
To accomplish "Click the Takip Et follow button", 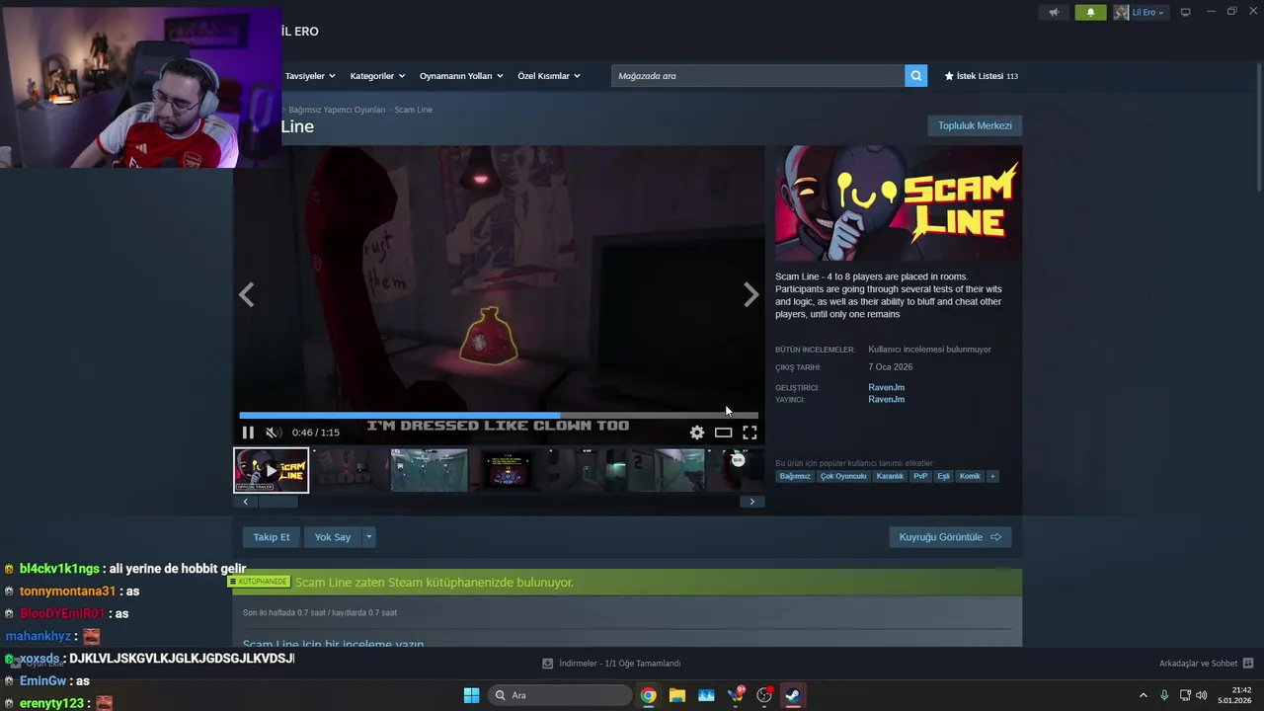I will click(272, 537).
